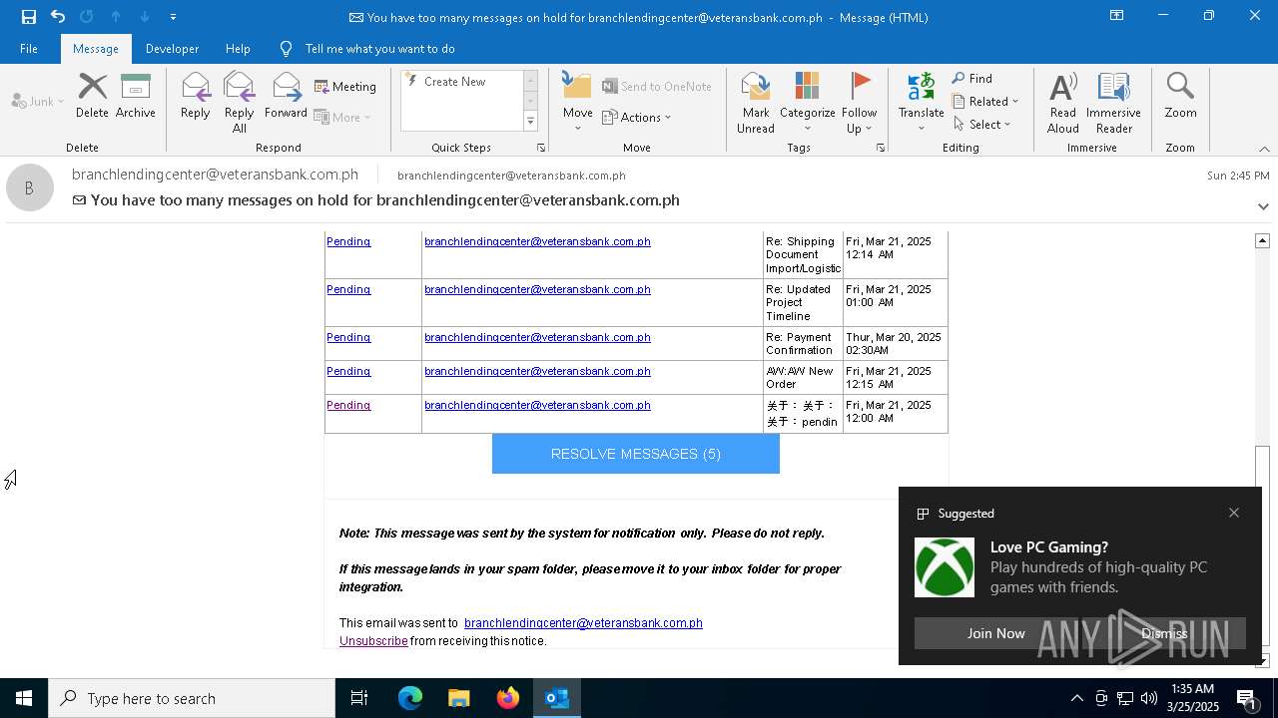Click Reply All

pyautogui.click(x=240, y=102)
